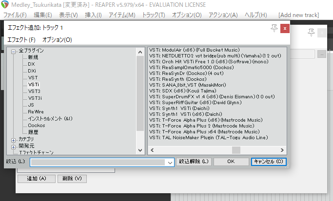This screenshot has height=201, width=333.
Task: Expand the カテゴリ tree node
Action: pos(13,140)
